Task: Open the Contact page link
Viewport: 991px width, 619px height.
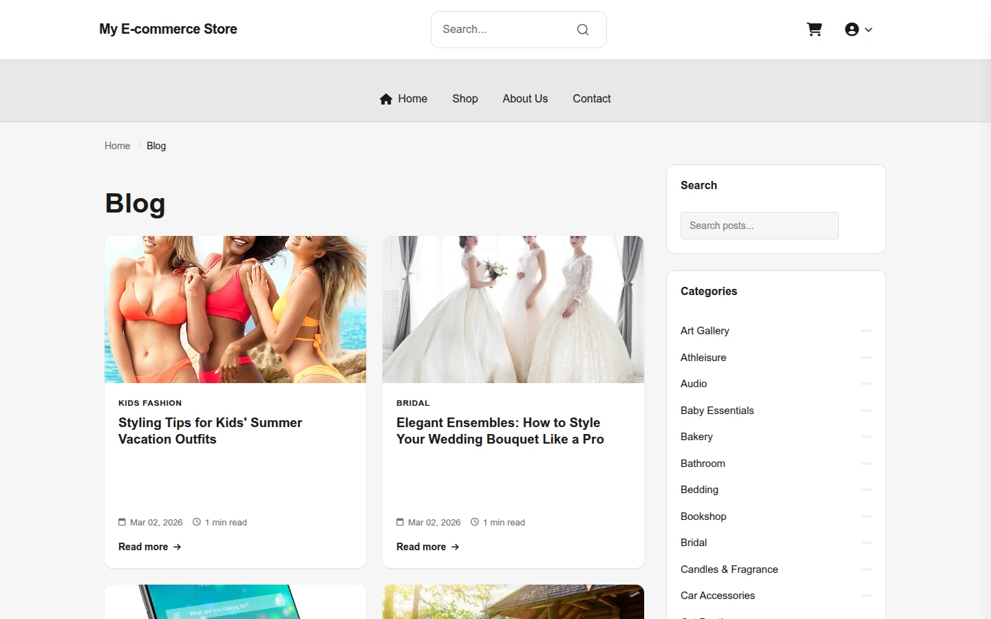Action: [x=592, y=98]
